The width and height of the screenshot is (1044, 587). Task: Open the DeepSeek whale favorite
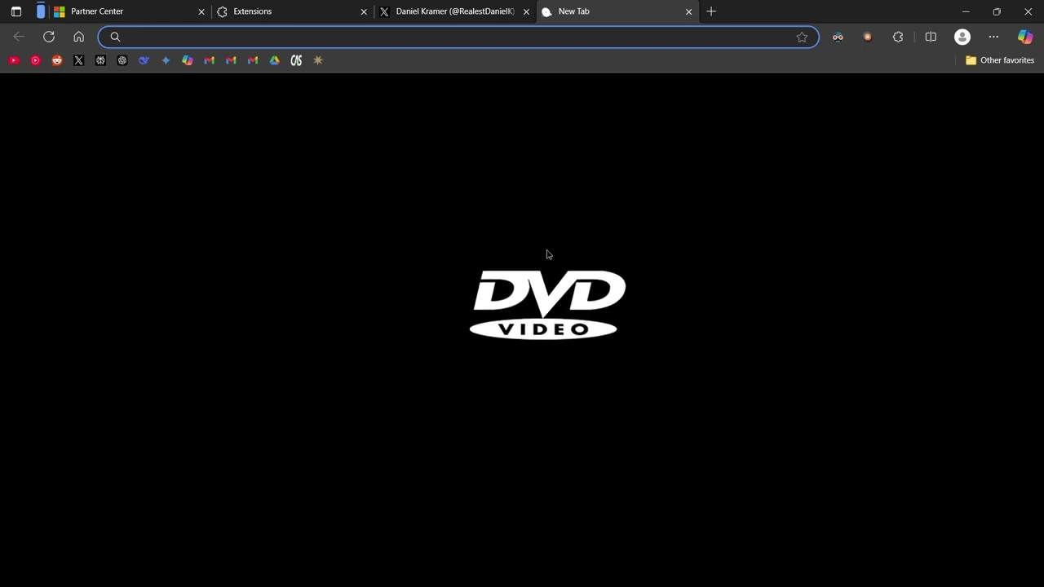point(144,60)
